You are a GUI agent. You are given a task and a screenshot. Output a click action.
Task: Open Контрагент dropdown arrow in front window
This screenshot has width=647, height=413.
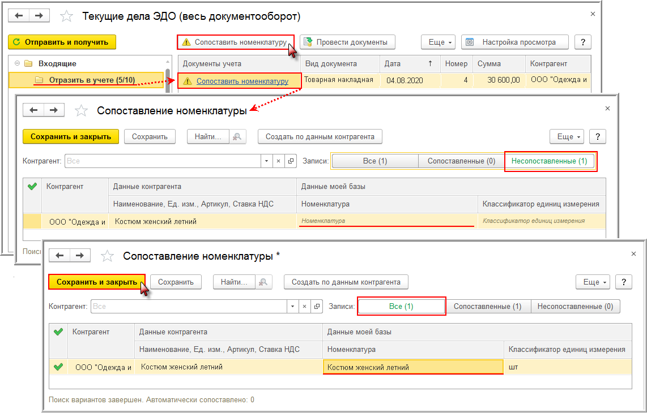tap(292, 307)
